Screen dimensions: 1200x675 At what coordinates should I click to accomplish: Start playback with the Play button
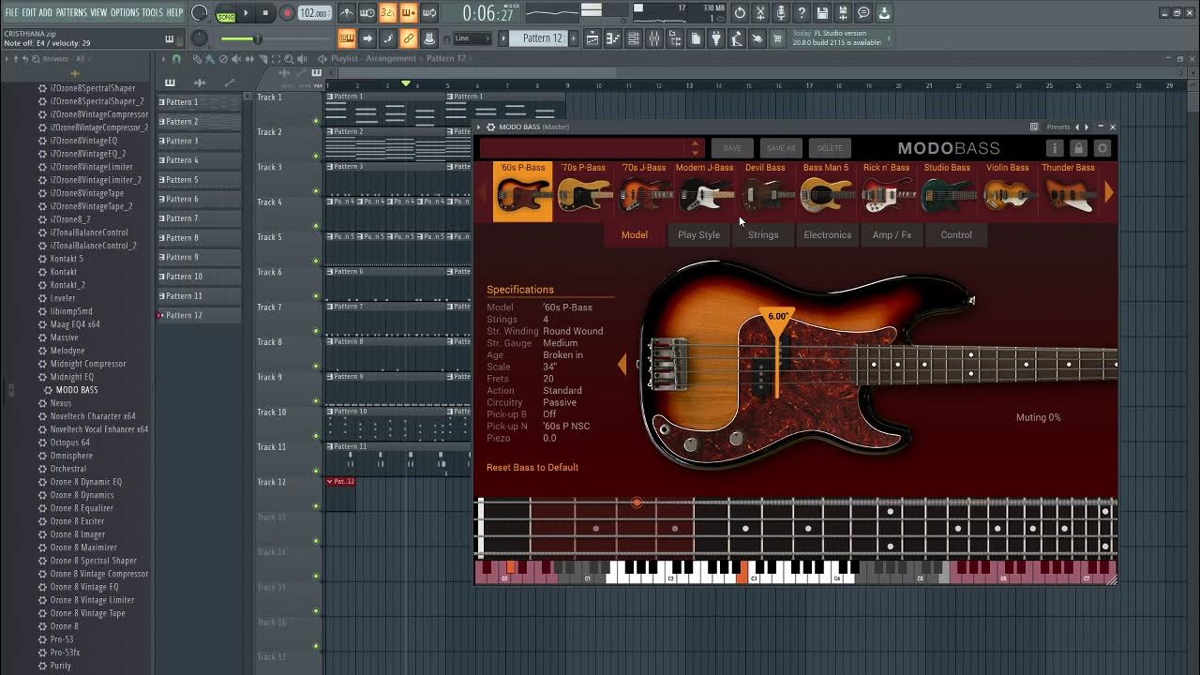(246, 13)
